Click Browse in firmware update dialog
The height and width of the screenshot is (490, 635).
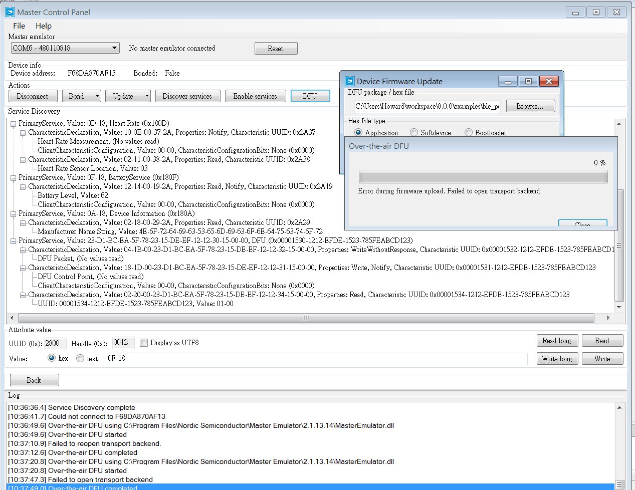[x=530, y=106]
